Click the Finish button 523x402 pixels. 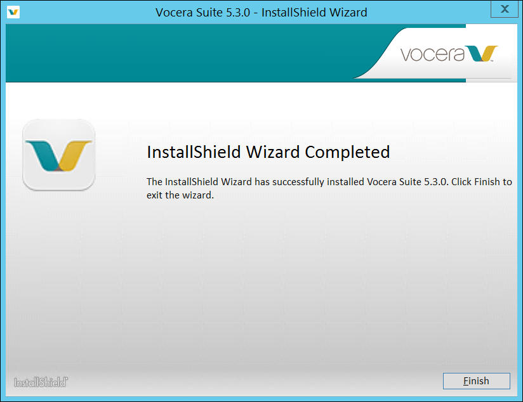476,381
